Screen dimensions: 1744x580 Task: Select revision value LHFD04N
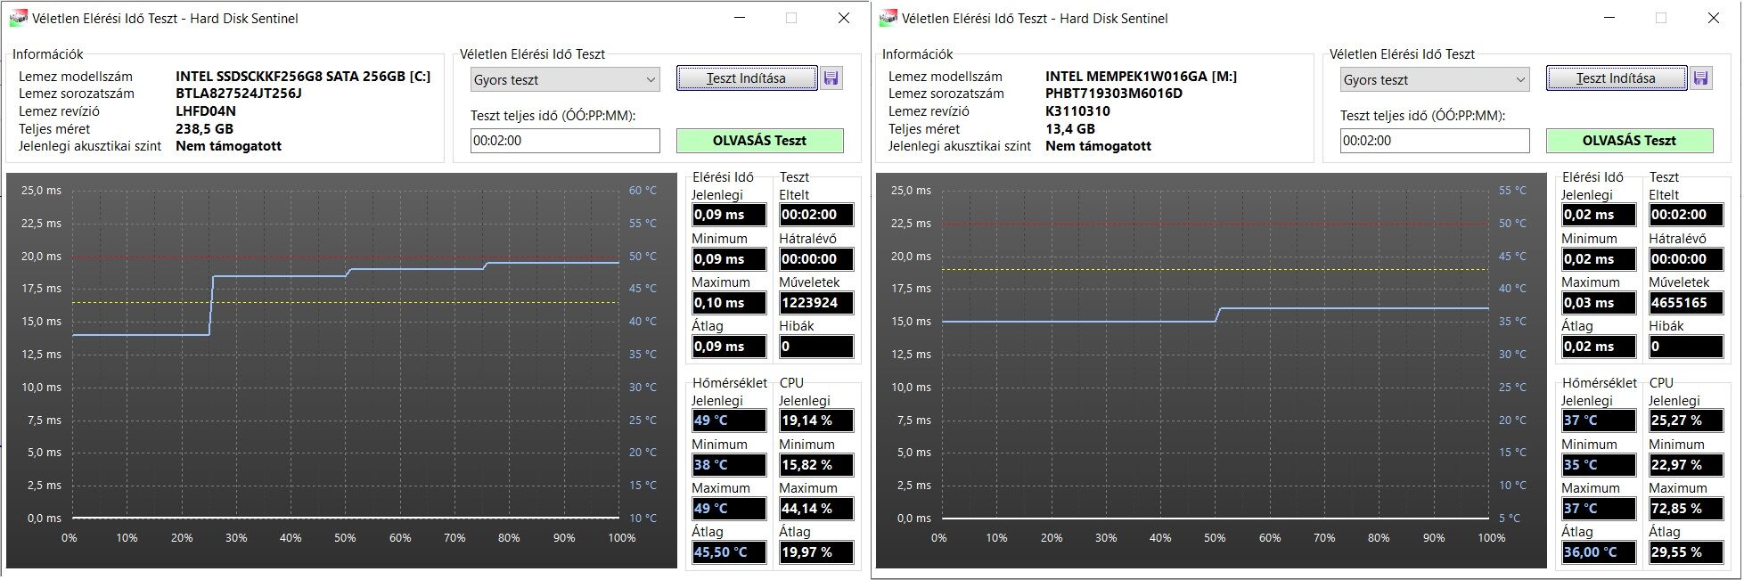pos(206,111)
